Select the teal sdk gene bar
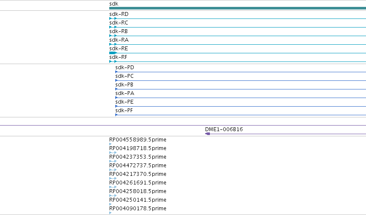Image resolution: width=366 pixels, height=215 pixels. click(237, 8)
